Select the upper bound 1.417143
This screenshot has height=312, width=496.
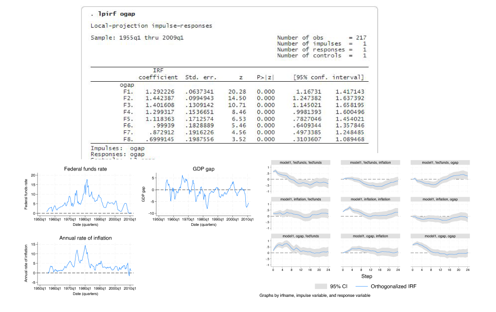pos(350,92)
